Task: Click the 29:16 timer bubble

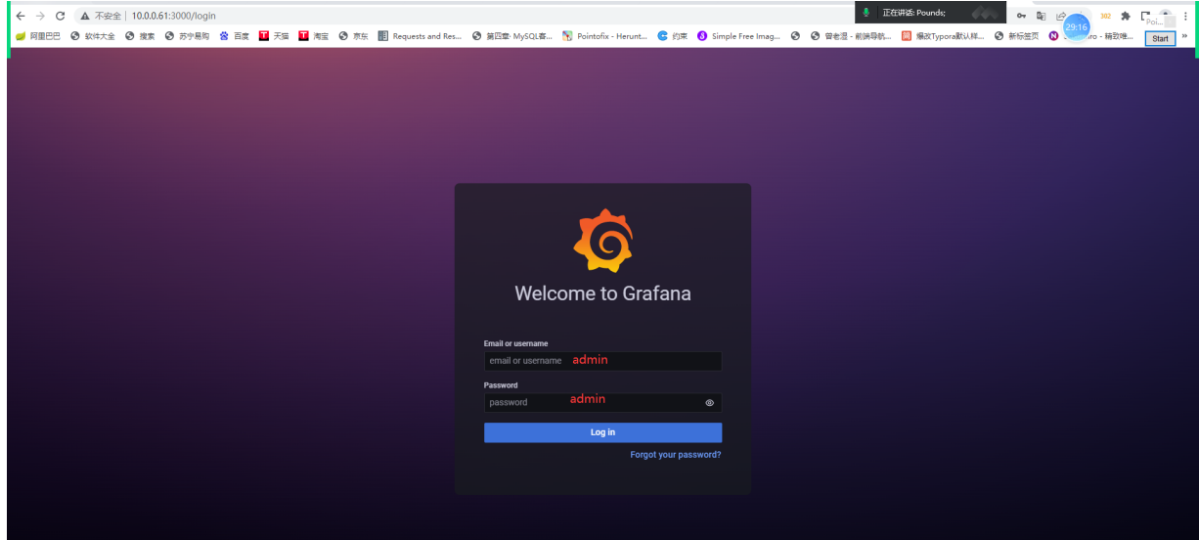Action: point(1077,27)
